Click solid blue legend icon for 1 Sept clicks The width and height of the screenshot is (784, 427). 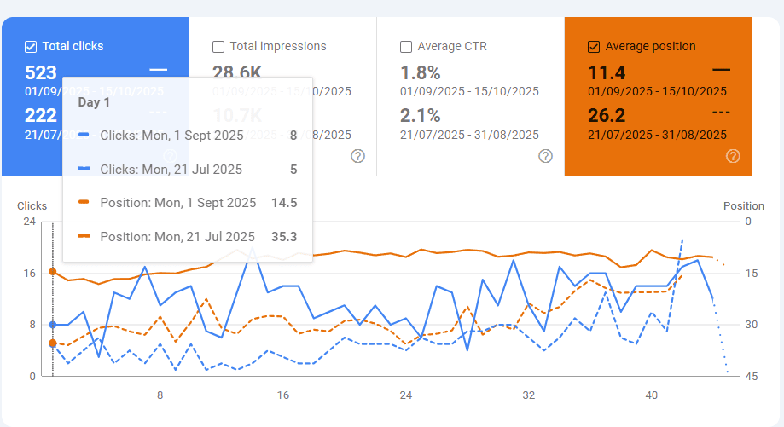[x=84, y=135]
